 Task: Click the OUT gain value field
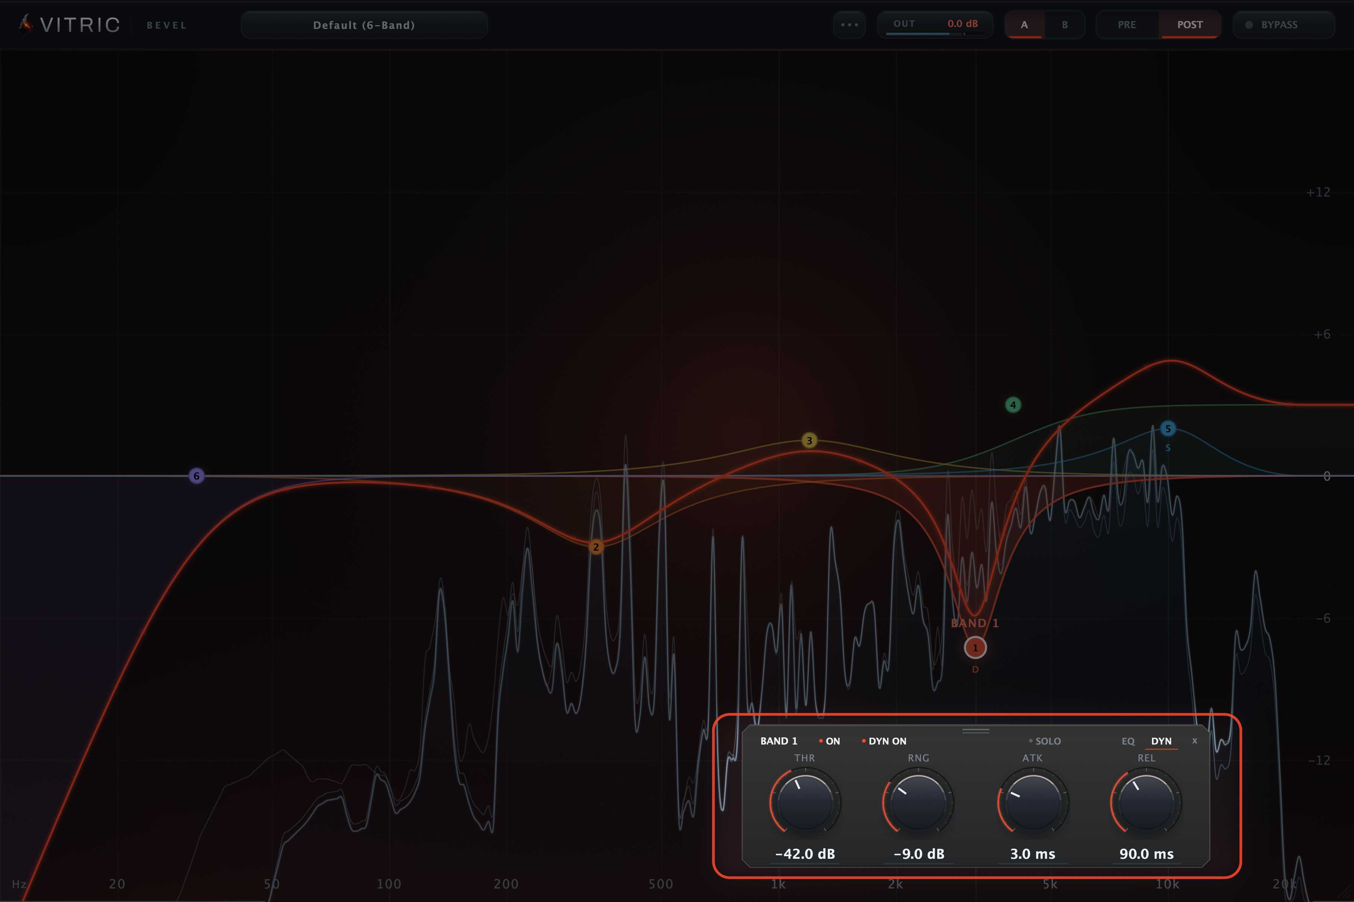[935, 25]
